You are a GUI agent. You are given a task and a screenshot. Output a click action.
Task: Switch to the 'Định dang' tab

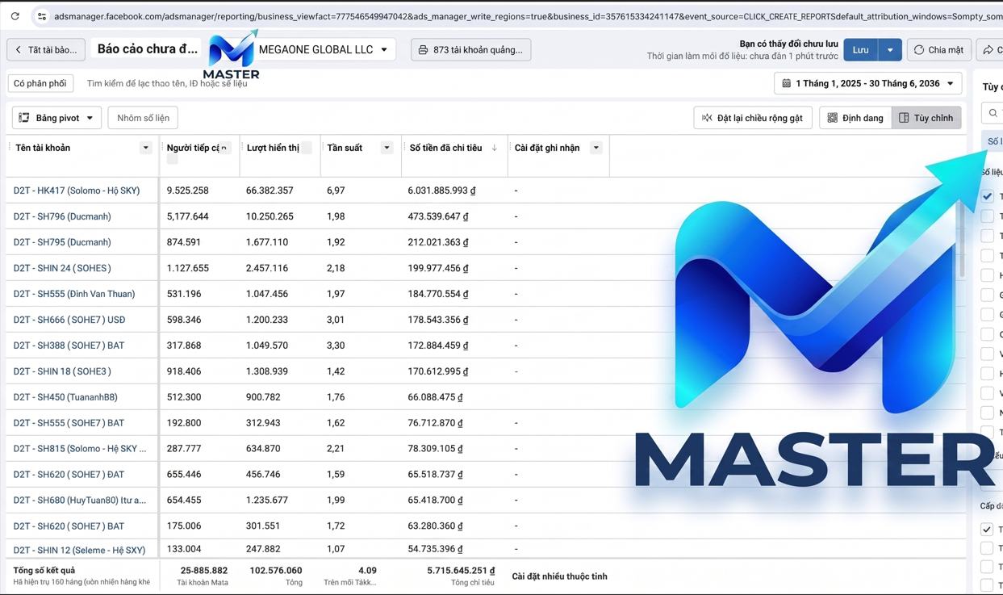pyautogui.click(x=855, y=118)
